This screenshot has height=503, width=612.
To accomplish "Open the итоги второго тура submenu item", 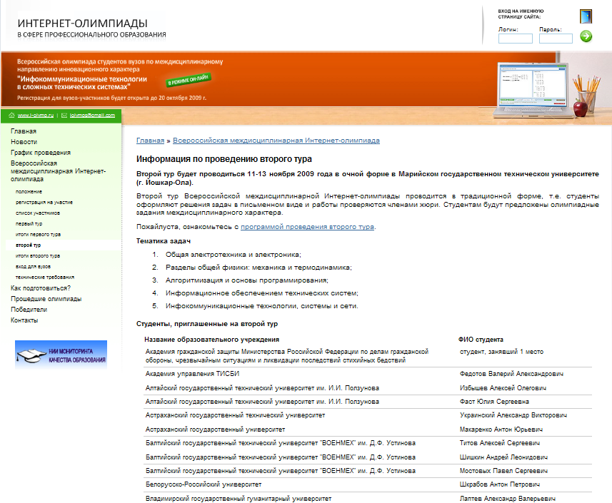I will pyautogui.click(x=38, y=256).
